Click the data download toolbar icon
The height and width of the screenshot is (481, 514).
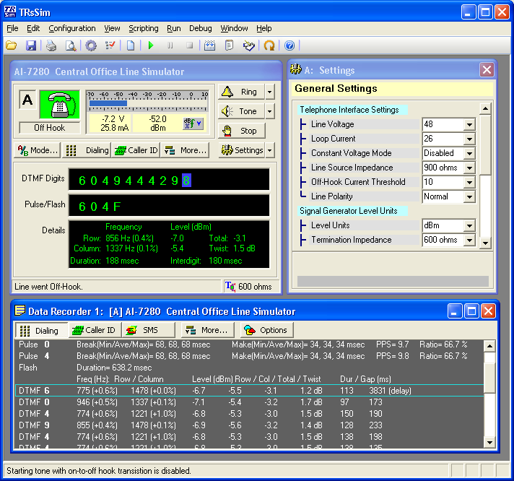pyautogui.click(x=209, y=45)
